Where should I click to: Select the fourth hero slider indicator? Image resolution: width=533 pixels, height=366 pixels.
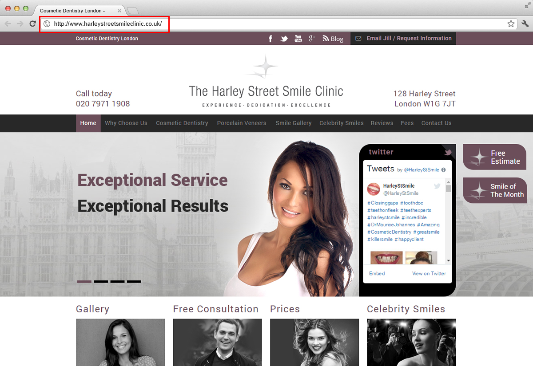coord(134,282)
